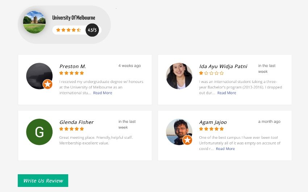The width and height of the screenshot is (308, 192).
Task: Click Glenda Fisher's five-star rating
Action: pos(72,129)
